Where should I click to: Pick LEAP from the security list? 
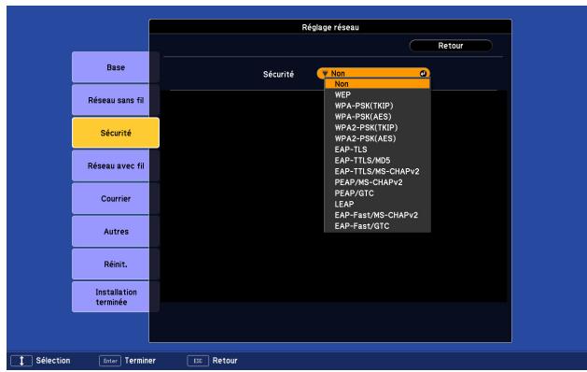[x=377, y=204]
